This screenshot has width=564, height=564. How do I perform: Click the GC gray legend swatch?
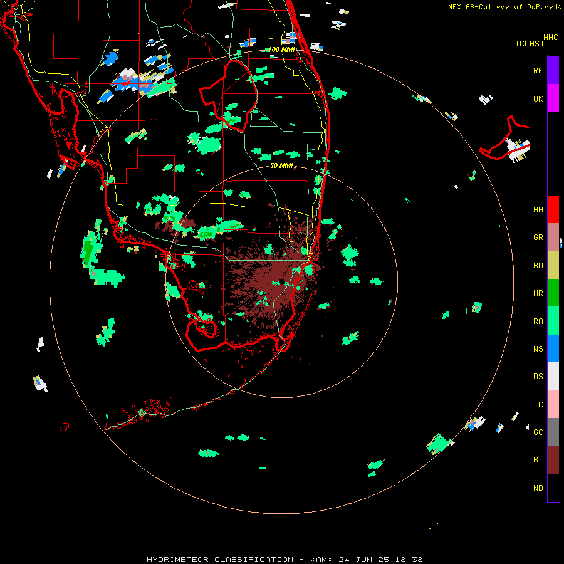tap(553, 432)
